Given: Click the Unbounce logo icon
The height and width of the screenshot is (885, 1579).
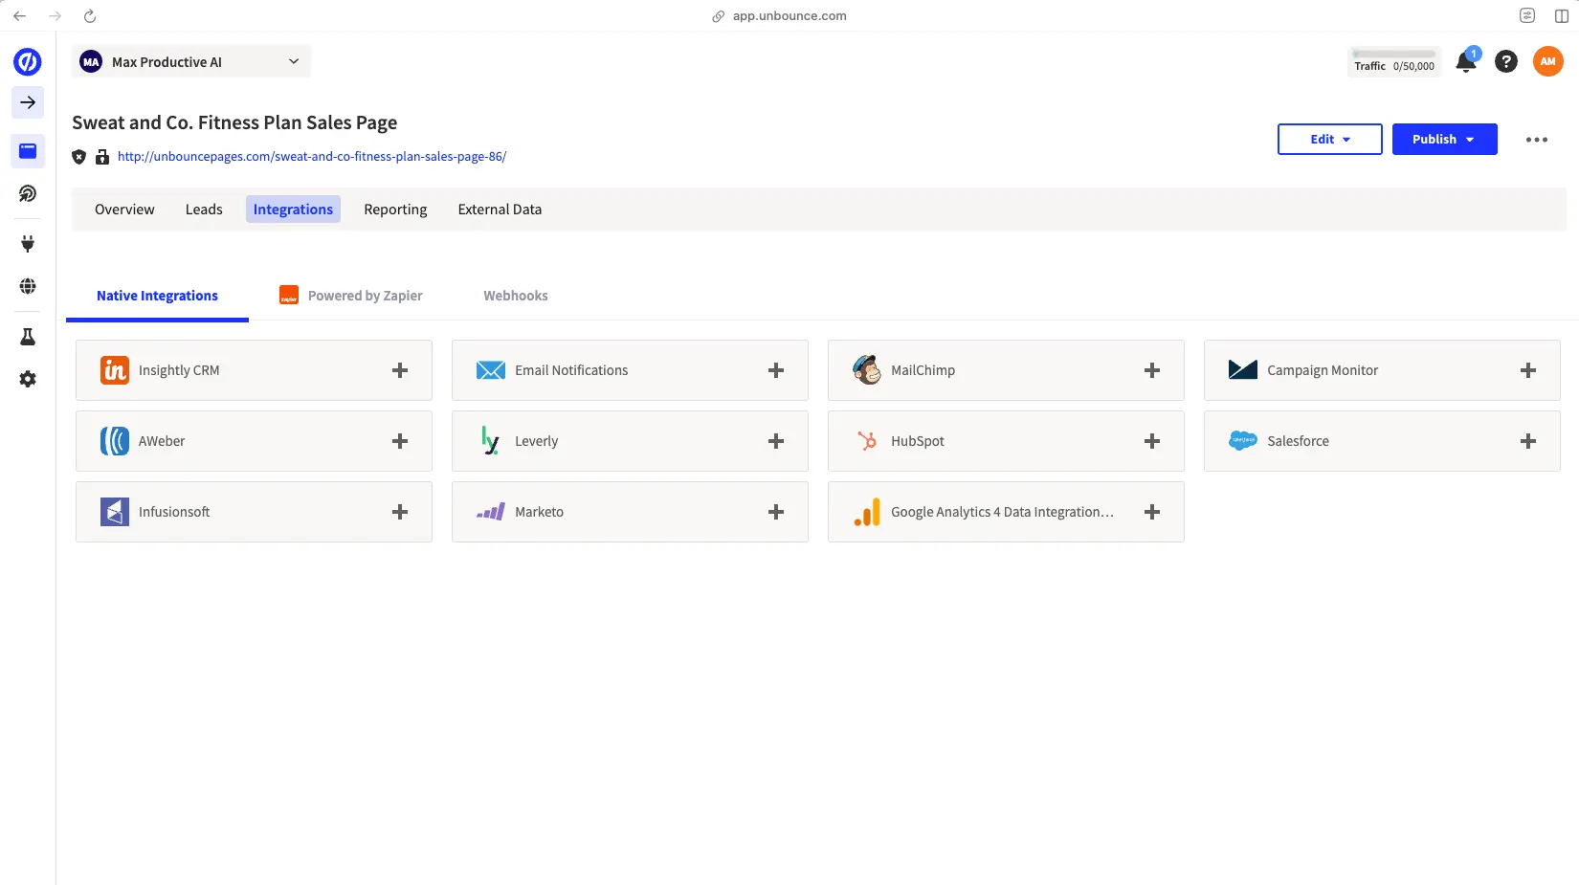Looking at the screenshot, I should [x=27, y=61].
